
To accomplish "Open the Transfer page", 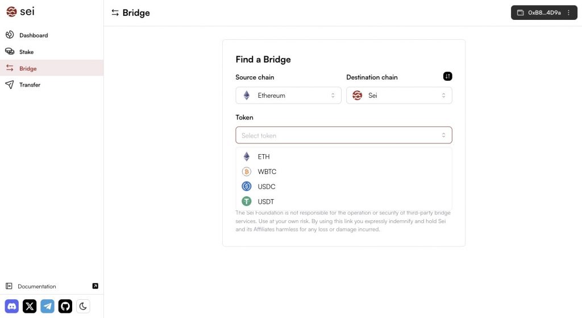I will [30, 85].
